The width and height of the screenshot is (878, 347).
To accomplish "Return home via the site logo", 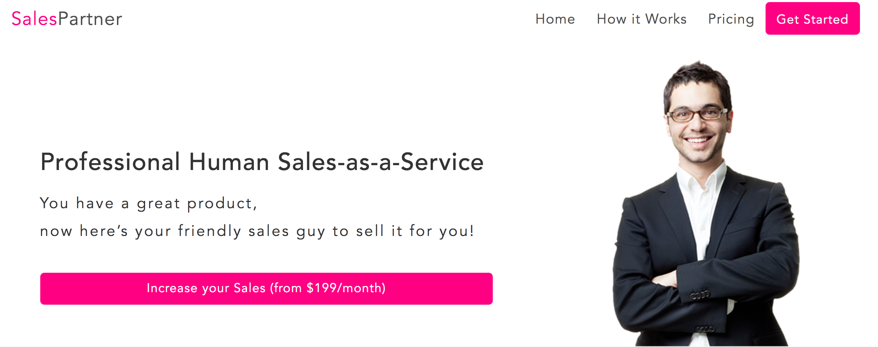I will (66, 19).
